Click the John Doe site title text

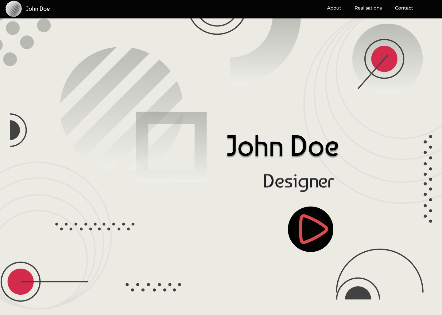coord(37,9)
